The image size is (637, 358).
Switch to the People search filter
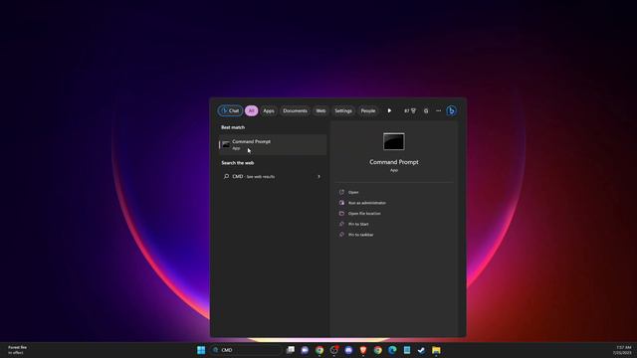coord(368,110)
